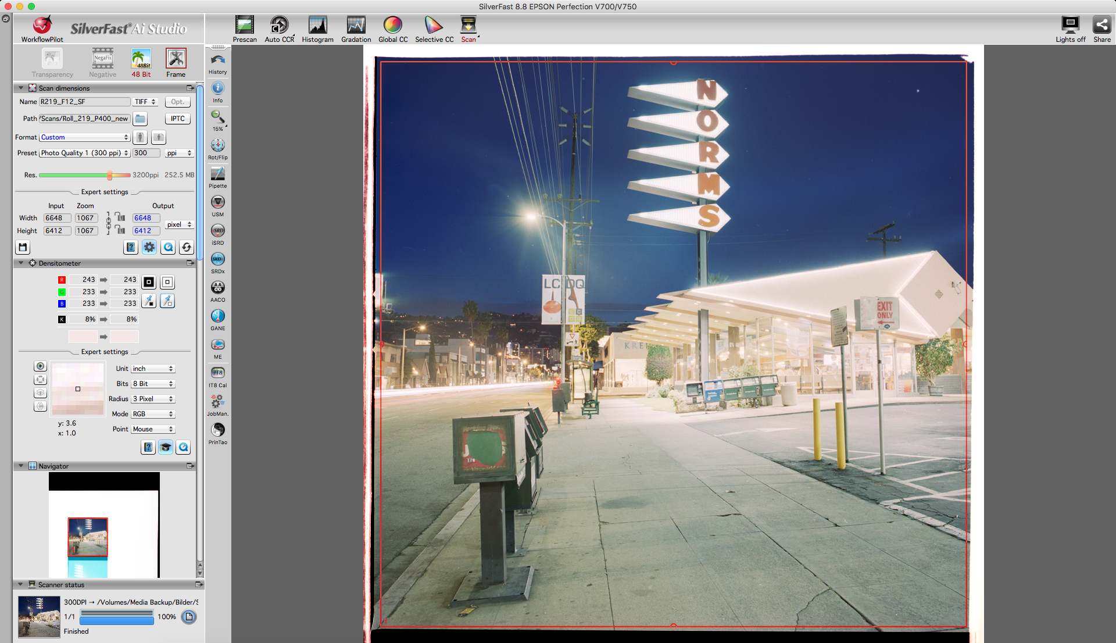The width and height of the screenshot is (1116, 643).
Task: Open the JobManager panel
Action: 217,403
